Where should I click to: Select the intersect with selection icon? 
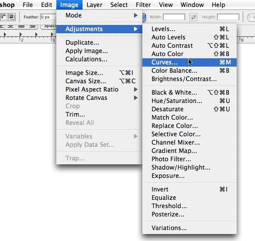(x=12, y=17)
